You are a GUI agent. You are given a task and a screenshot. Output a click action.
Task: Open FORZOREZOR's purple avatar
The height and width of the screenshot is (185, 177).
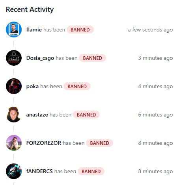(14, 143)
